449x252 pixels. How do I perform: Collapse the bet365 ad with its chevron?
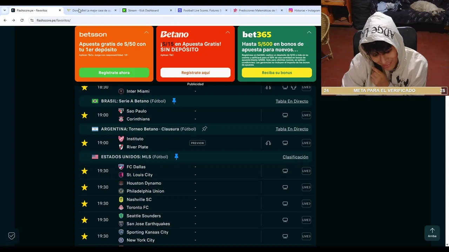tap(309, 32)
